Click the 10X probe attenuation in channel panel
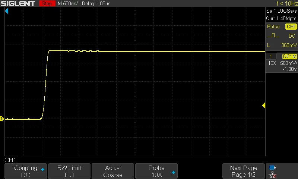 272,63
